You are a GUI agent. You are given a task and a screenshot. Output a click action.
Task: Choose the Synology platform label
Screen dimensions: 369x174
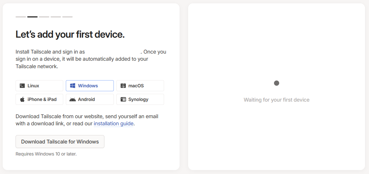(x=138, y=99)
